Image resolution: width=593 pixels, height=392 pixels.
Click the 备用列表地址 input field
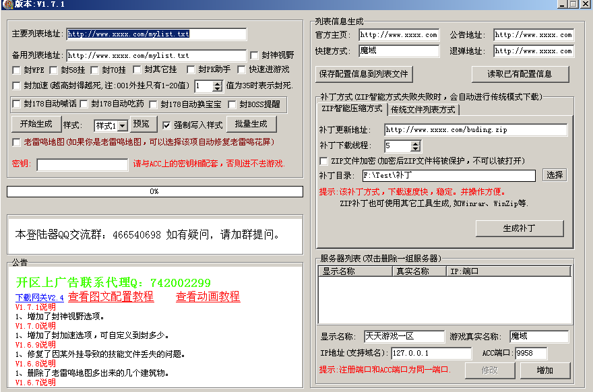click(x=156, y=56)
